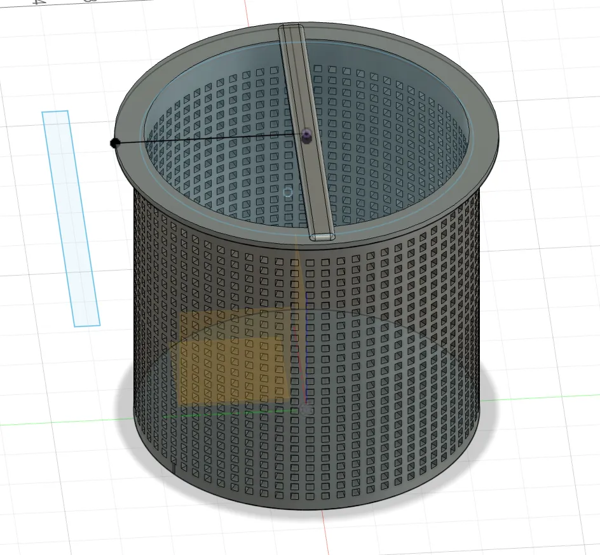The width and height of the screenshot is (600, 555).
Task: Click the small circle inside the basket
Action: pyautogui.click(x=287, y=192)
